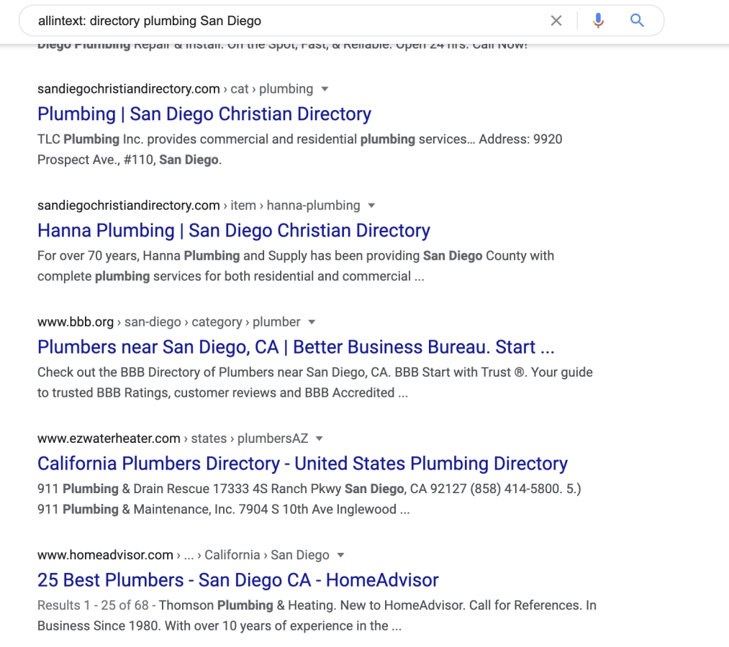This screenshot has height=647, width=729.
Task: Clear the search query with X icon
Action: tap(556, 21)
